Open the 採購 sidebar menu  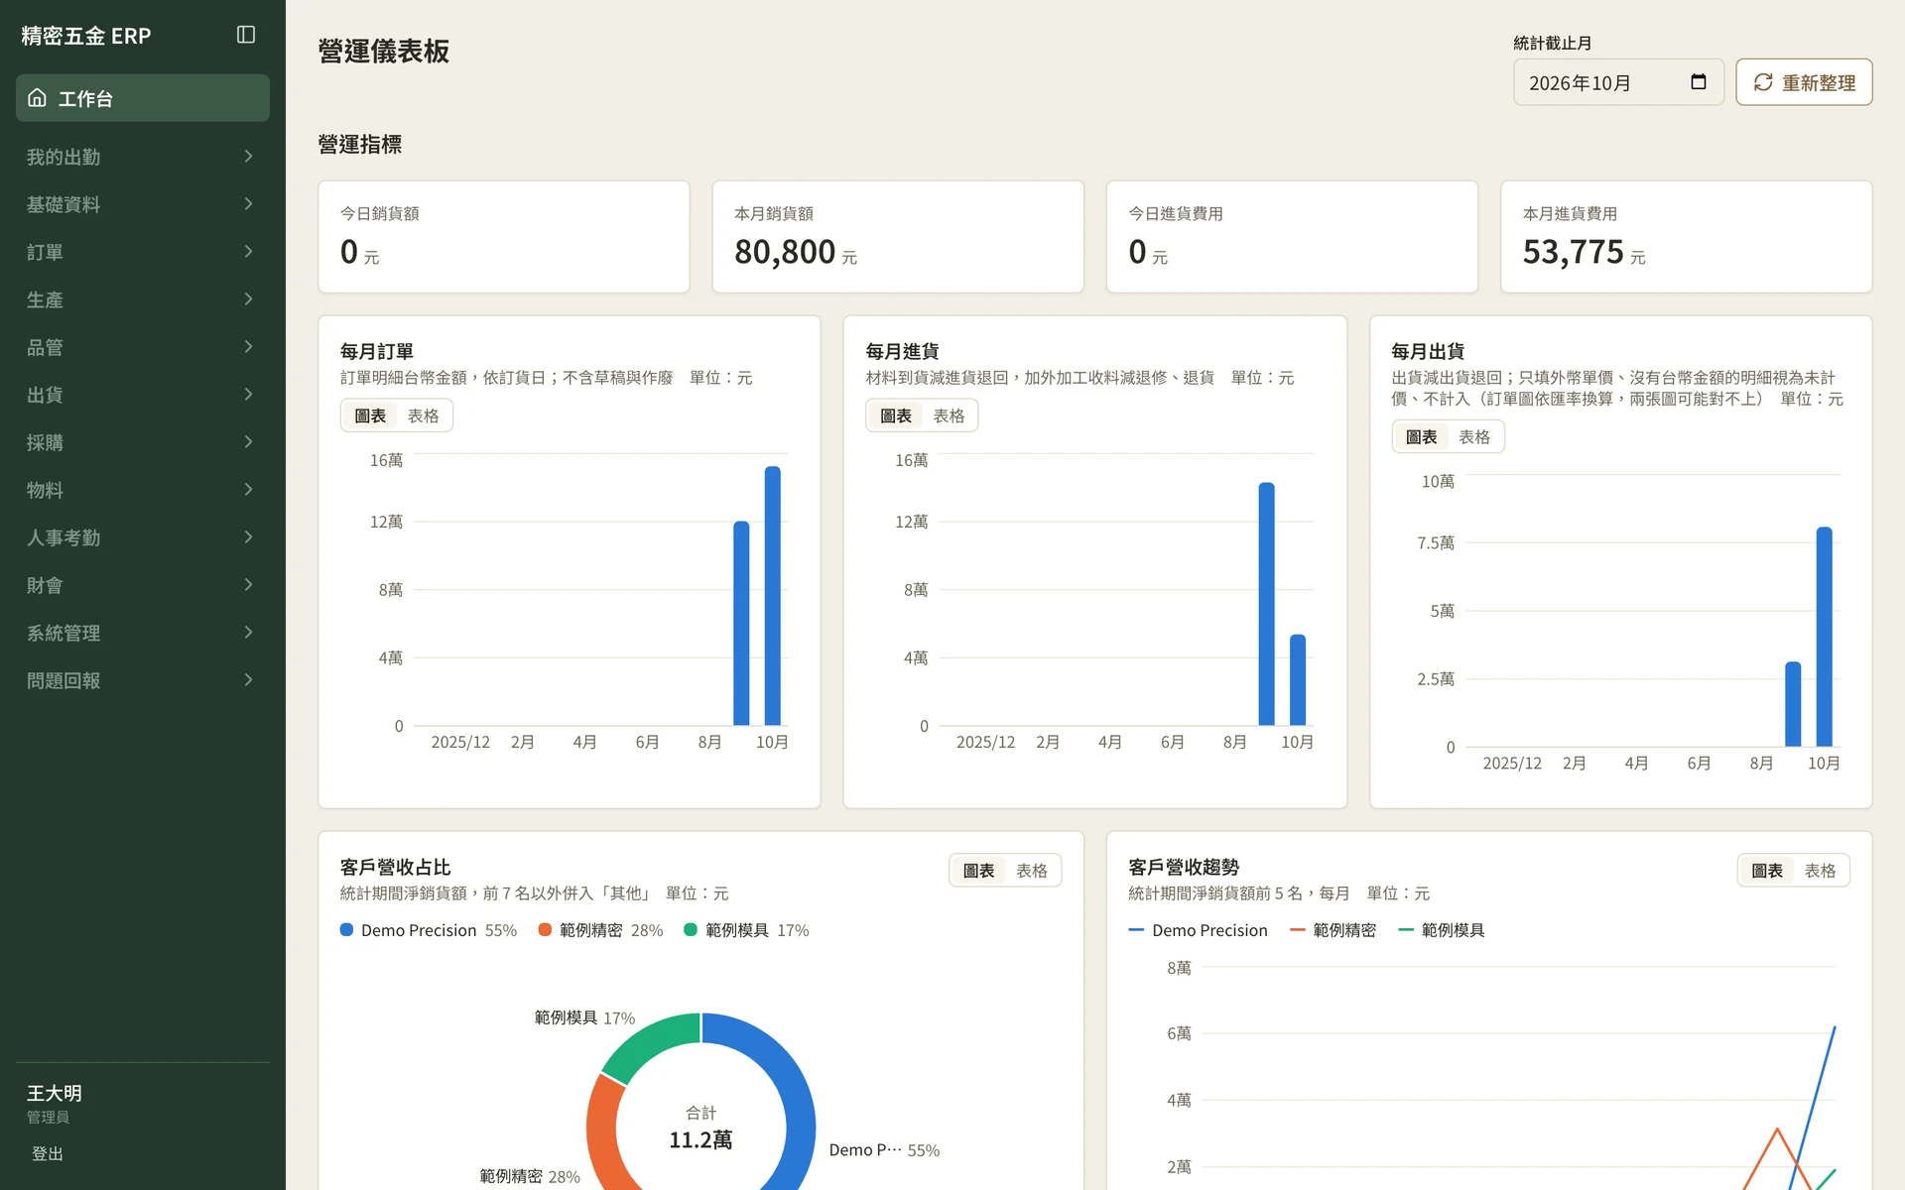point(143,442)
